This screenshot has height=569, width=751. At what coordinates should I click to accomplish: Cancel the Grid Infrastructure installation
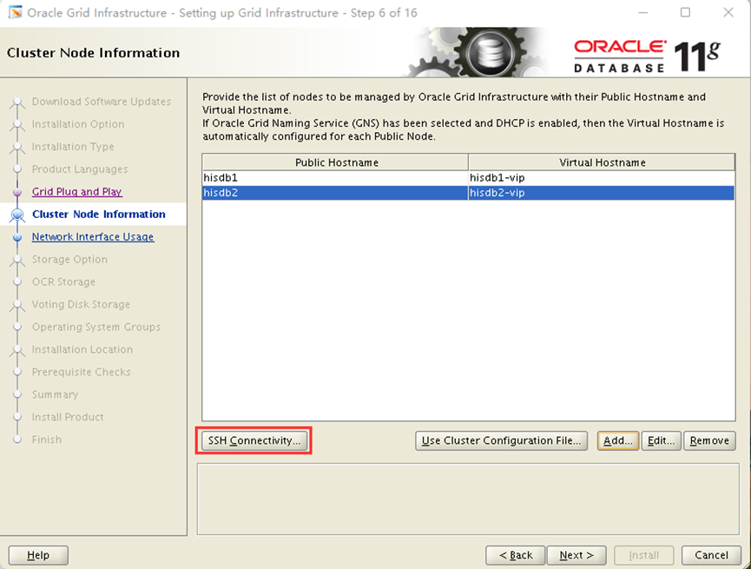tap(711, 555)
